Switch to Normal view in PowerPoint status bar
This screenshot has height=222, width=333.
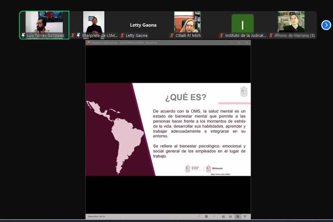point(223,216)
